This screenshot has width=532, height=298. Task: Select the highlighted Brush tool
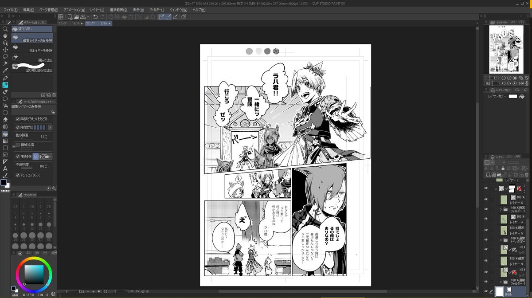(5, 85)
